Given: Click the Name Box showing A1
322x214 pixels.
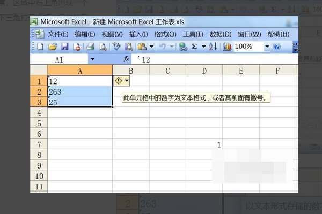Looking at the screenshot, I should coord(59,59).
